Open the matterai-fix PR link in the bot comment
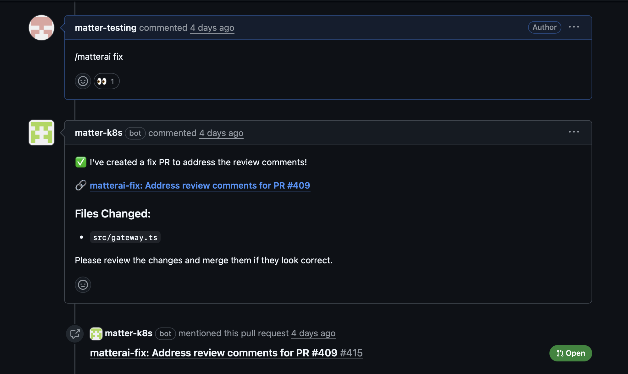The height and width of the screenshot is (374, 628). (200, 185)
